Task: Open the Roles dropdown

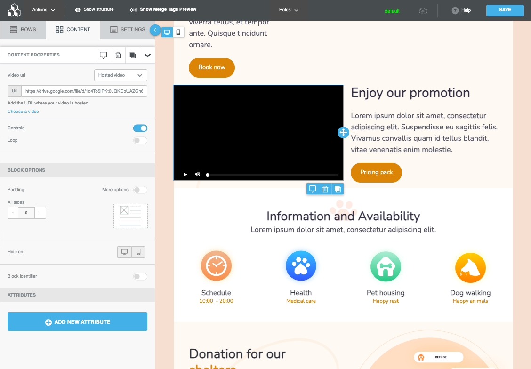Action: point(289,10)
